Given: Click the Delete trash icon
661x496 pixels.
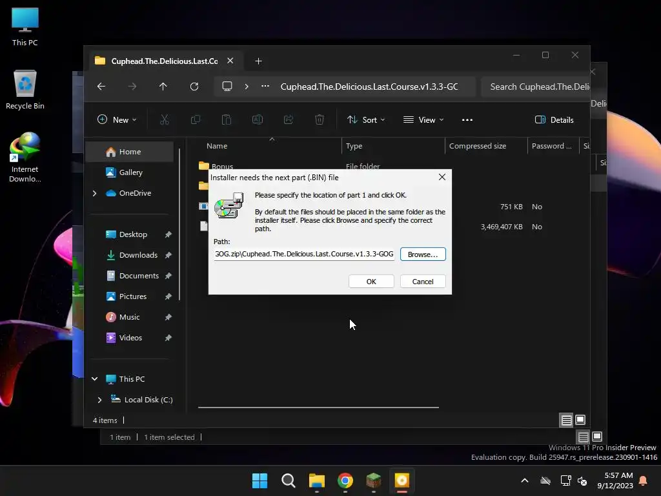Looking at the screenshot, I should (320, 119).
